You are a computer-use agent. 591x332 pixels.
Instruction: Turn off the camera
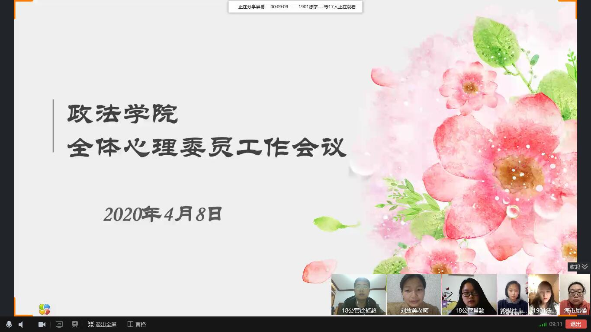tap(42, 324)
